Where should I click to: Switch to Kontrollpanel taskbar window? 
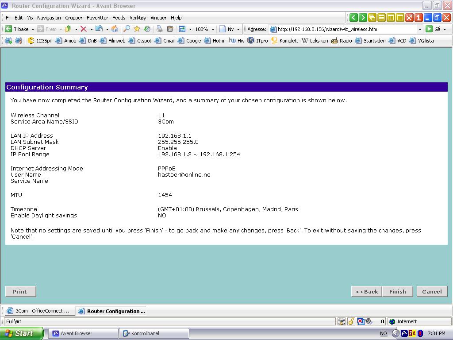[x=154, y=333]
